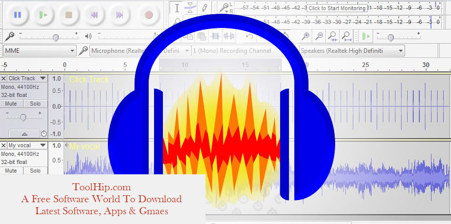The height and width of the screenshot is (224, 451).
Task: Click the microphone icon beside the recording volume slider
Action: 9,36
